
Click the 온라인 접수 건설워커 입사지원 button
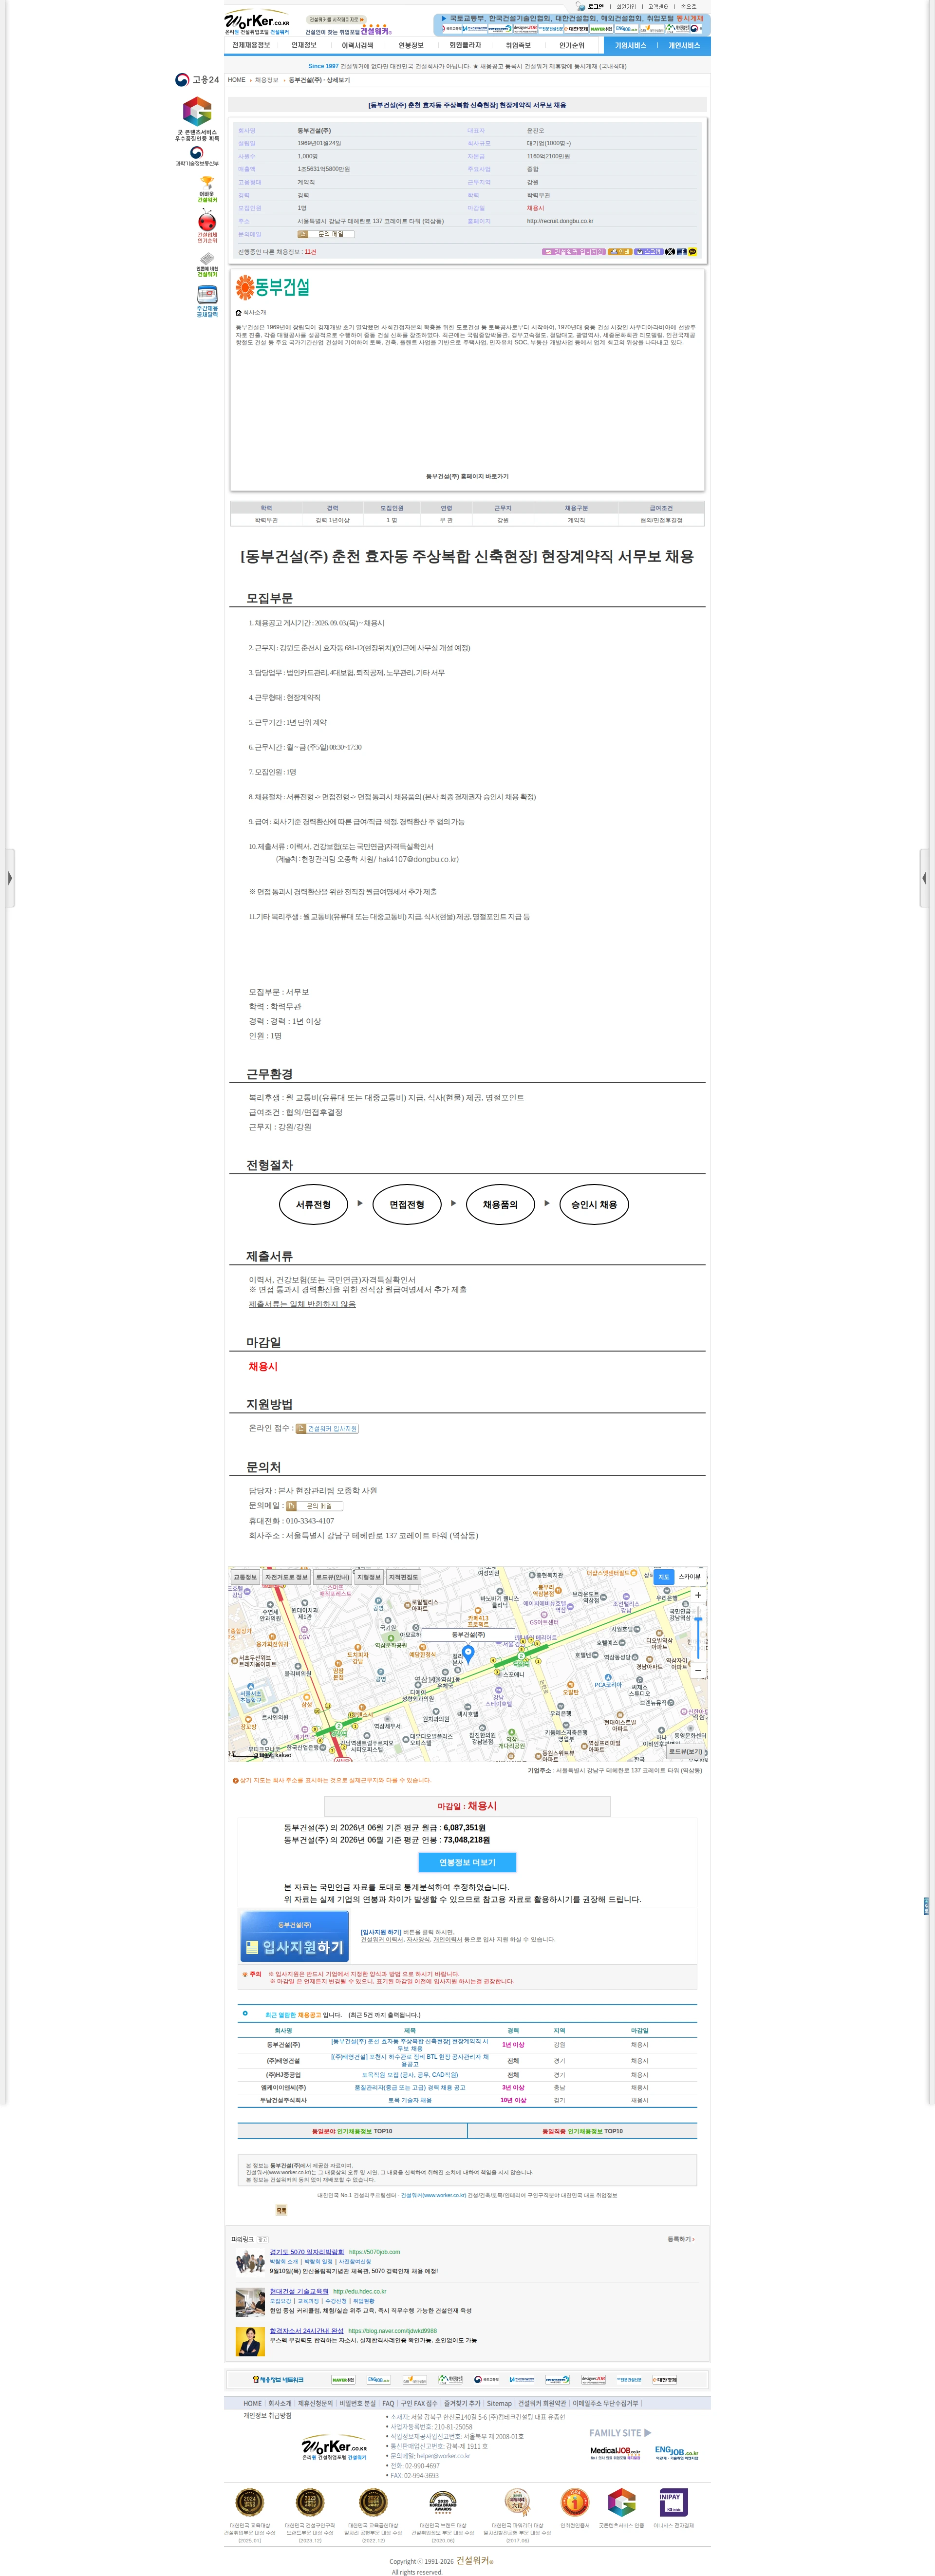click(x=327, y=1428)
